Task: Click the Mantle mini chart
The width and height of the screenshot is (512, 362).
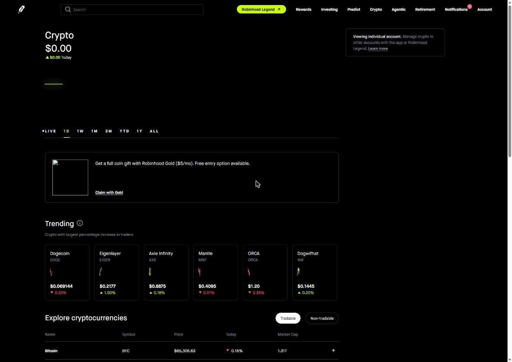Action: pos(200,272)
